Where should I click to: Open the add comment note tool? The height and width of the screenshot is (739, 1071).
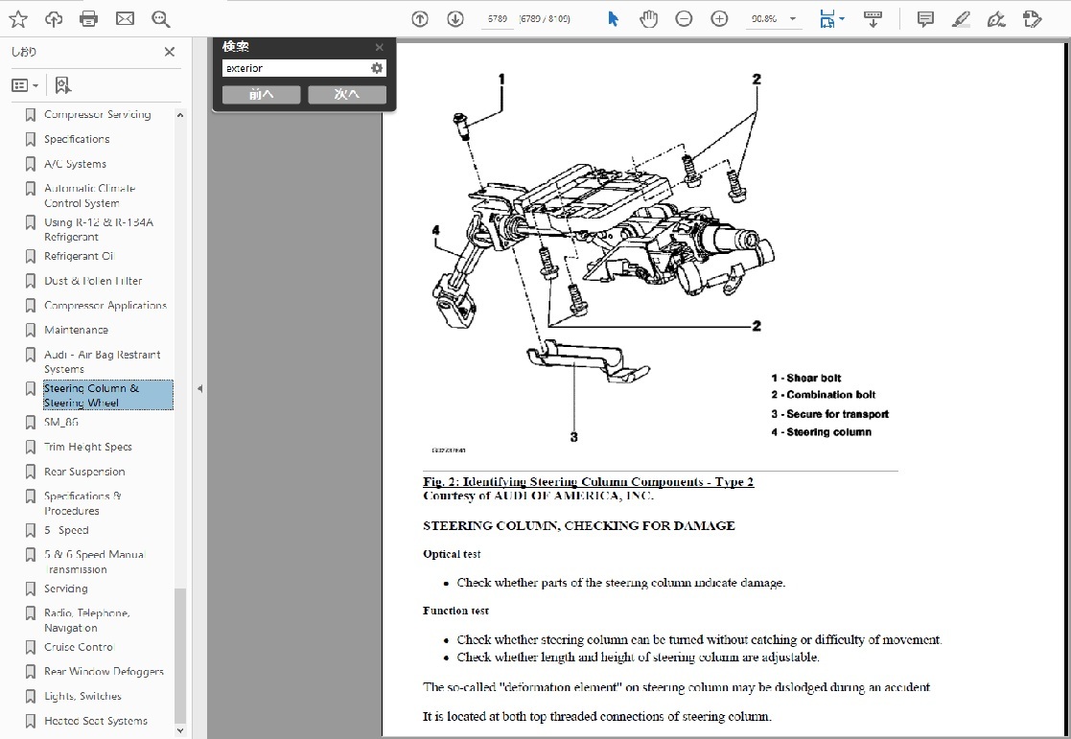(925, 18)
